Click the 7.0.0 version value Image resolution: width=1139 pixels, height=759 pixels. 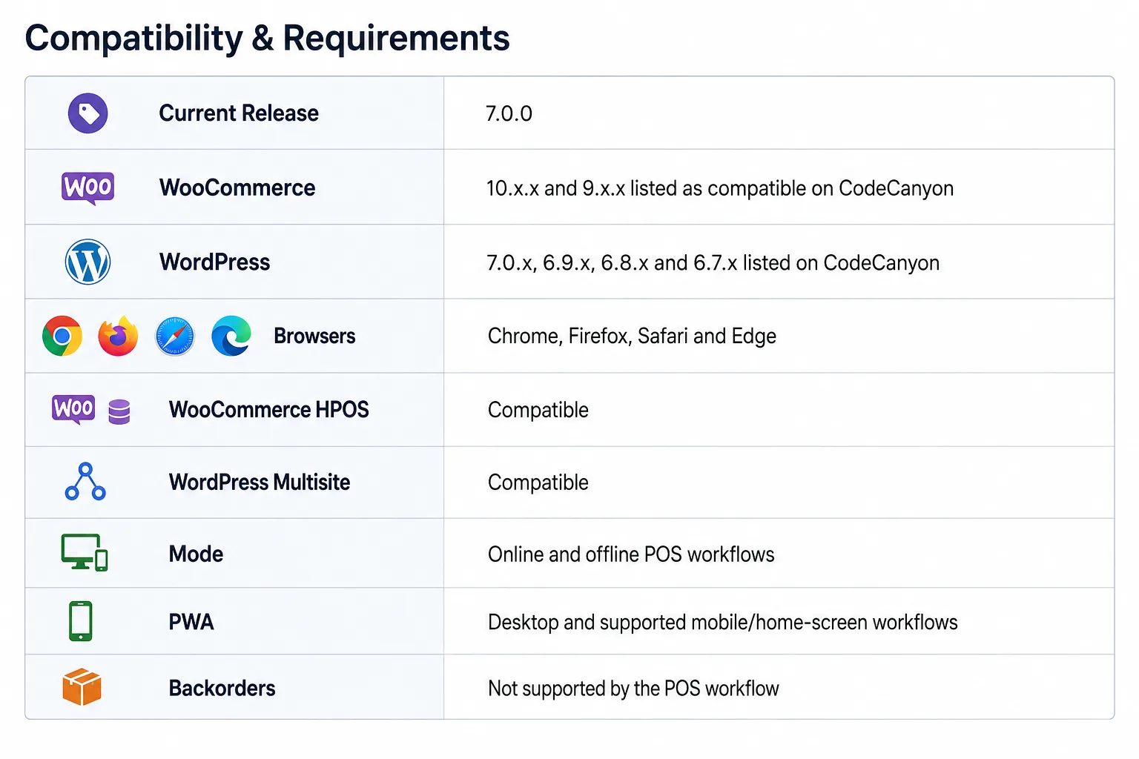[509, 114]
